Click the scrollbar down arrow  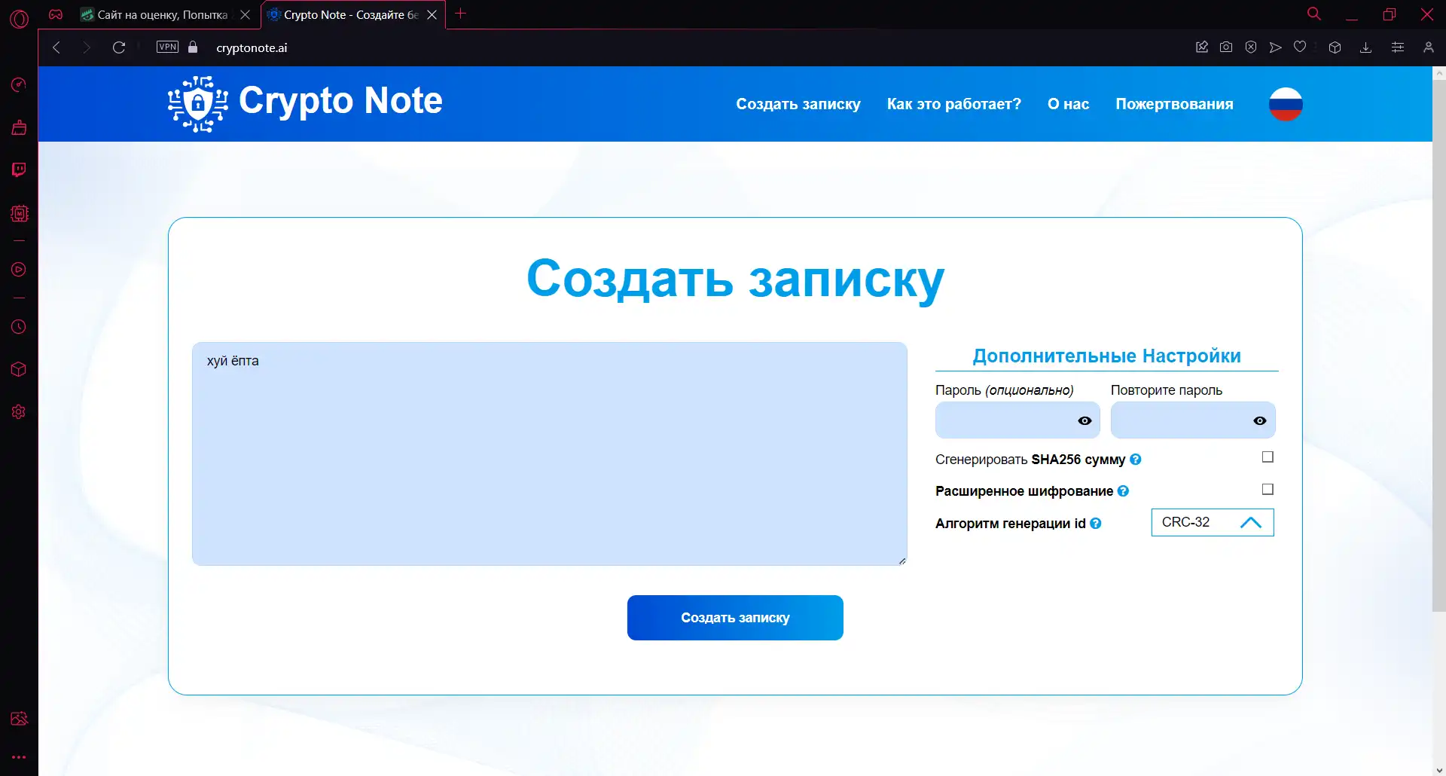click(1438, 769)
